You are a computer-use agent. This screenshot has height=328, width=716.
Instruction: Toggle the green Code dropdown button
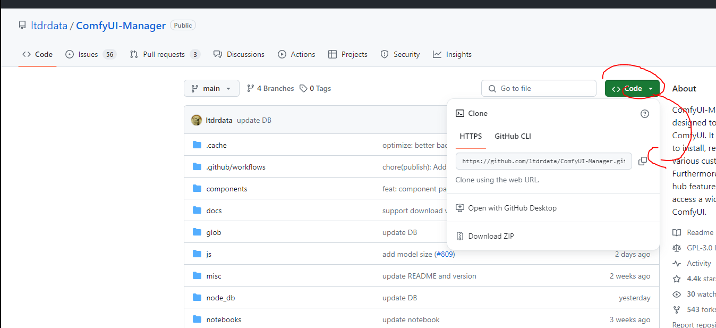[632, 88]
